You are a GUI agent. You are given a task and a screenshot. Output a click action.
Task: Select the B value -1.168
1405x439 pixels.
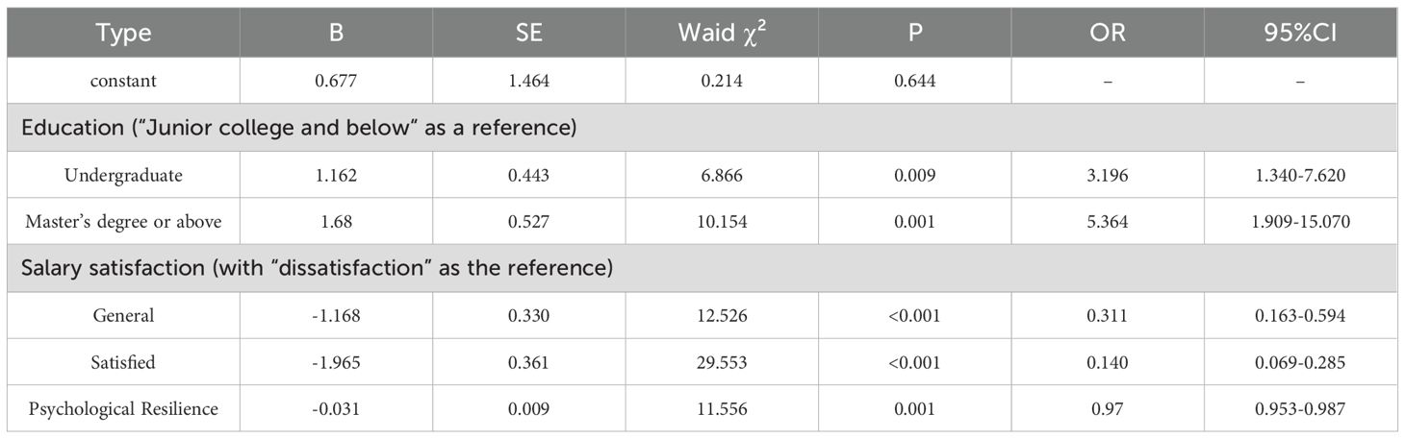click(336, 315)
